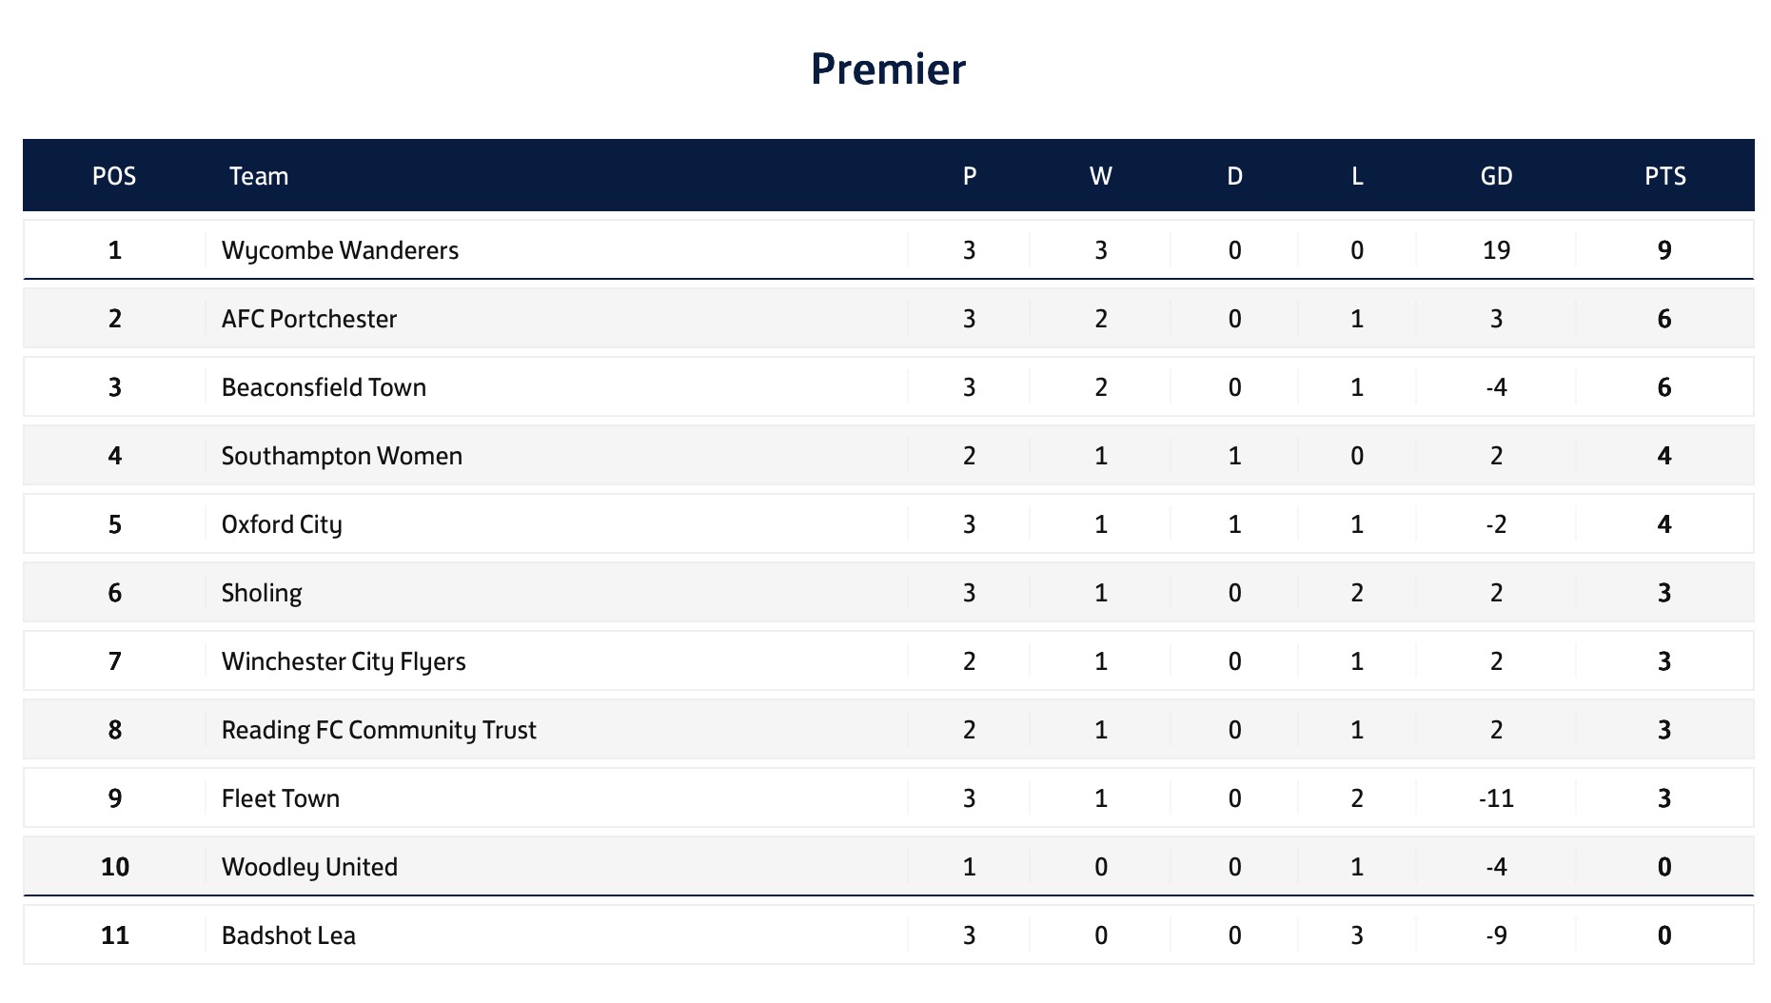Click the Woodley United team name
1771x1003 pixels.
(x=309, y=867)
